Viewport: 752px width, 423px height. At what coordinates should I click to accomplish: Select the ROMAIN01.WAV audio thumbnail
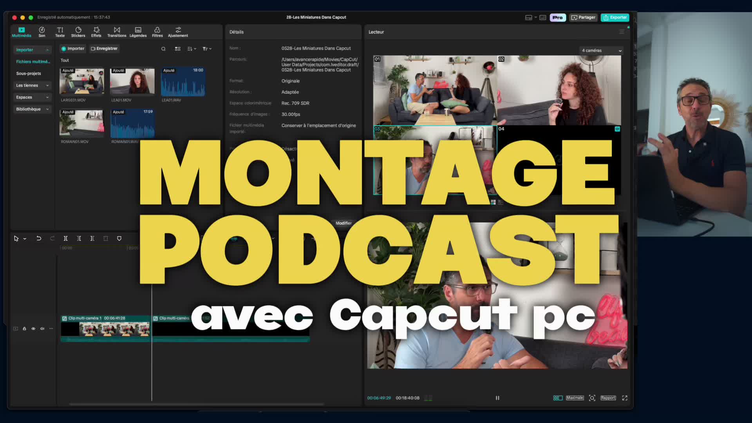132,123
